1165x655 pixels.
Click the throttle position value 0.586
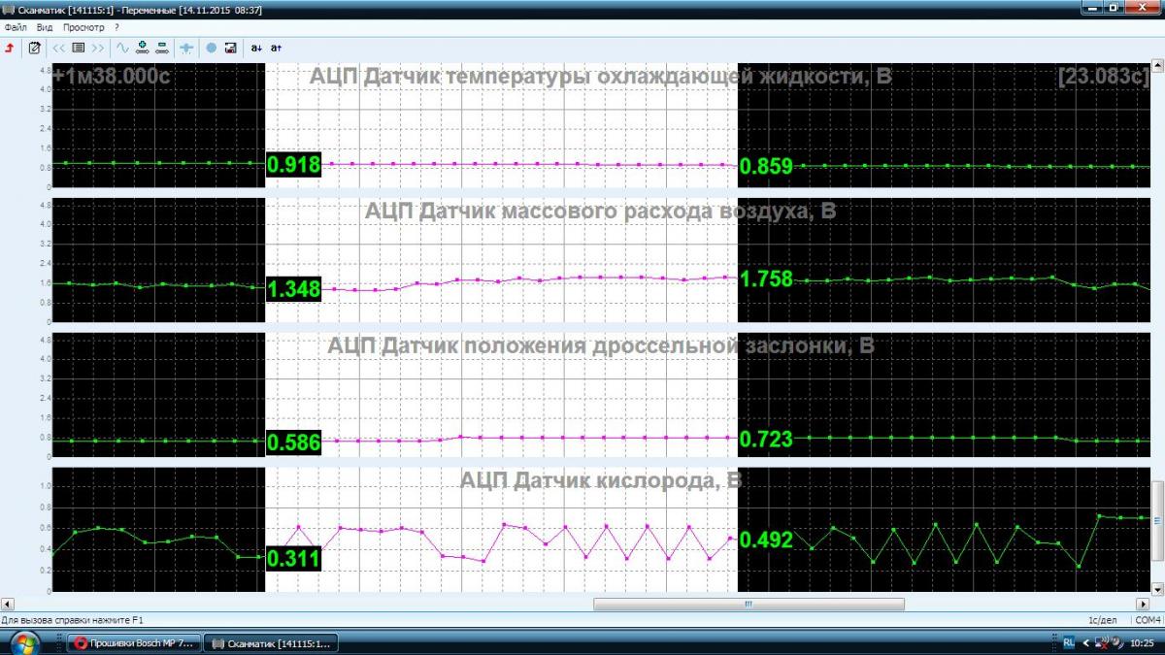tap(294, 442)
